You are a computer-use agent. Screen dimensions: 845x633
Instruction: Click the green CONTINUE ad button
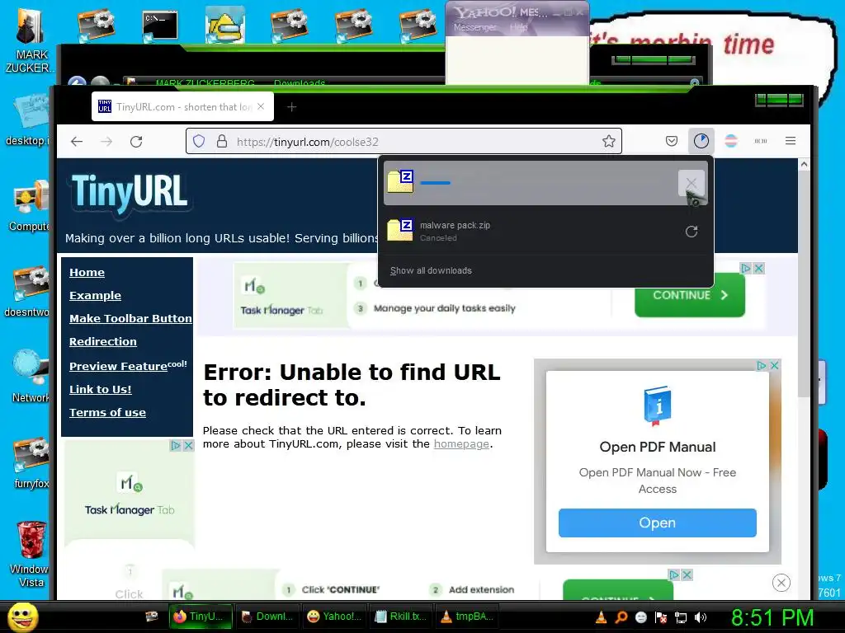690,296
